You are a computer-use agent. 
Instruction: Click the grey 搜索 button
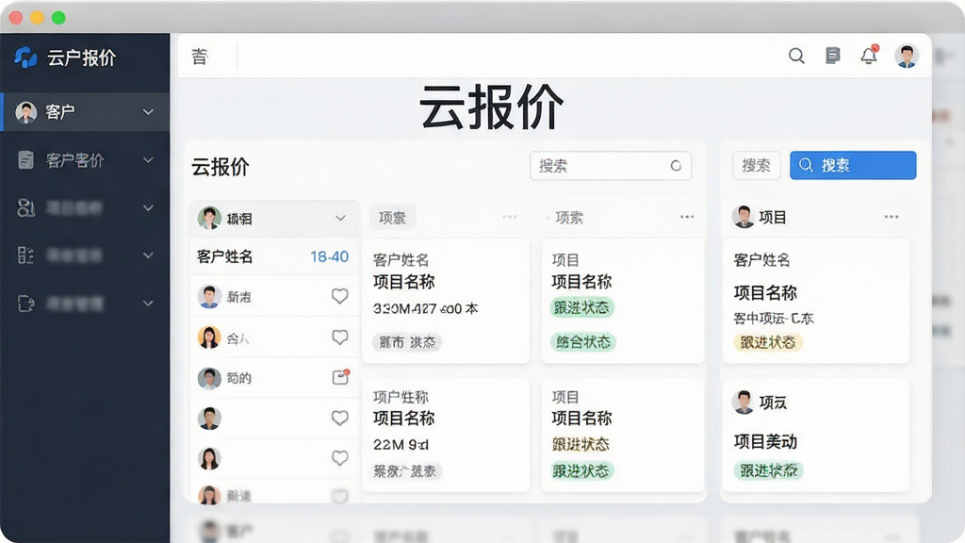(757, 166)
